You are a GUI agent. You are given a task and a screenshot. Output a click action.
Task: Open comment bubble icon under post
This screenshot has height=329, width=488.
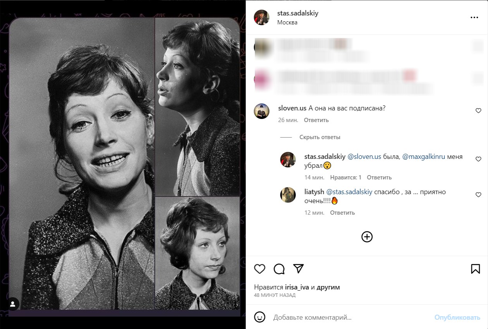[x=279, y=269]
